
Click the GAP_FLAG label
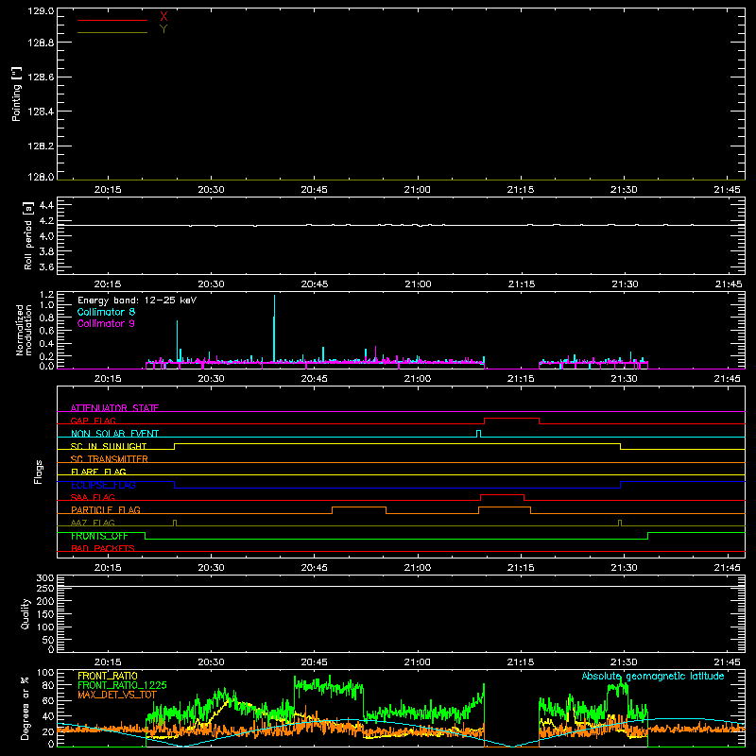click(93, 421)
